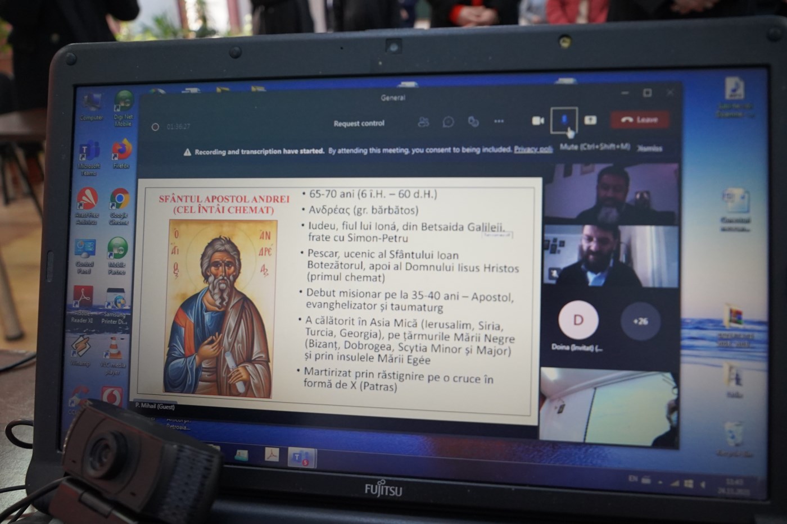This screenshot has height=524, width=787.
Task: Toggle the camera in the Teams toolbar
Action: (x=538, y=121)
